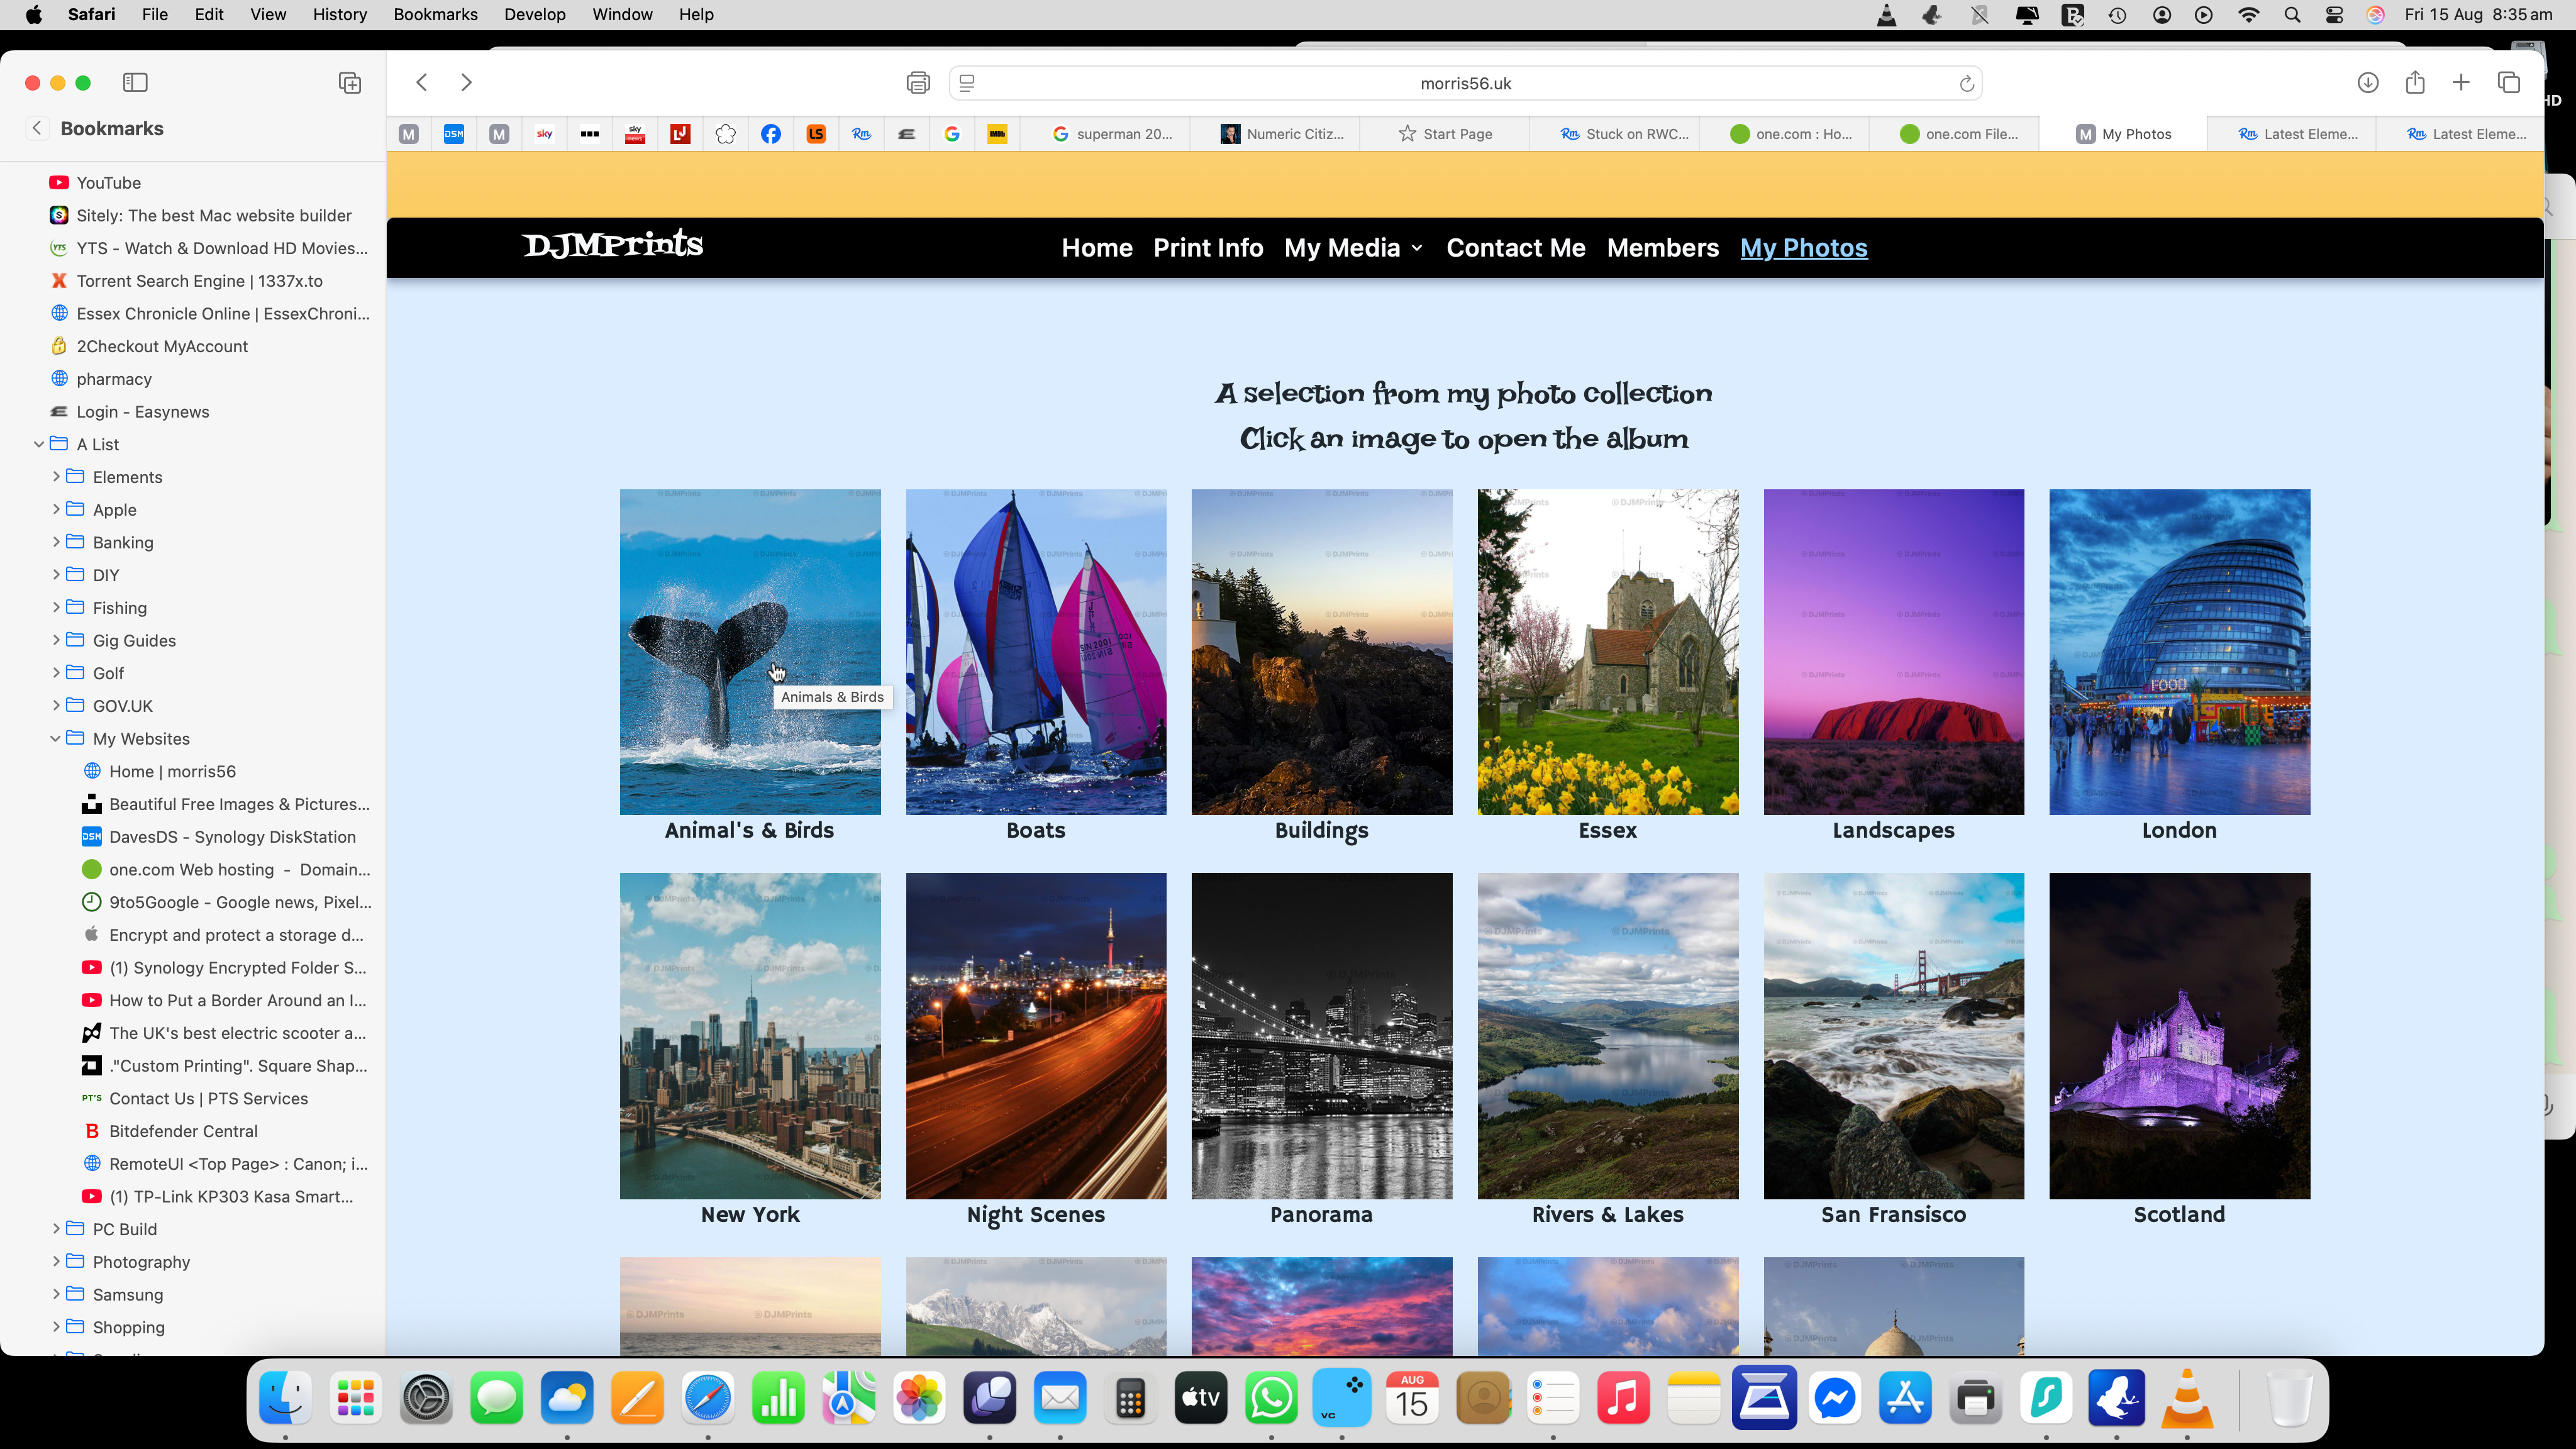
Task: Switch to the Start Page tab
Action: point(1444,134)
